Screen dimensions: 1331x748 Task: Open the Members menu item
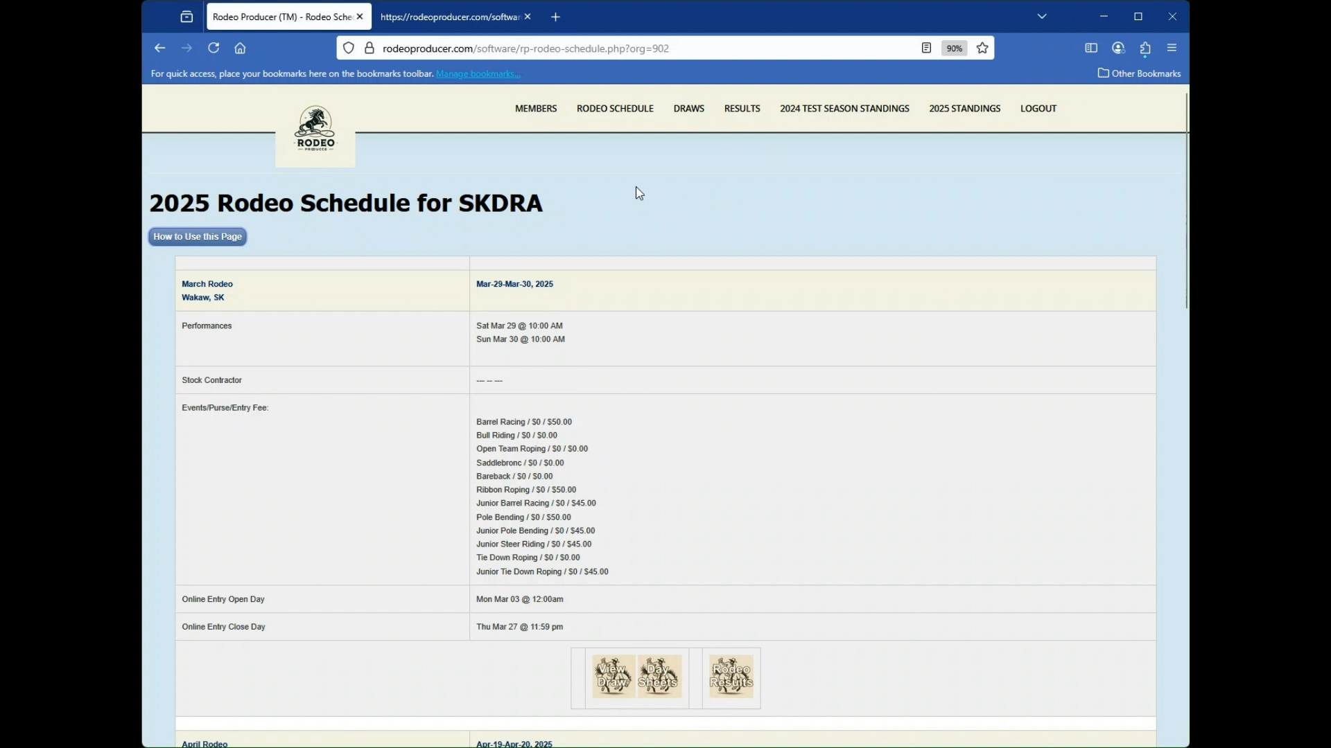point(536,108)
